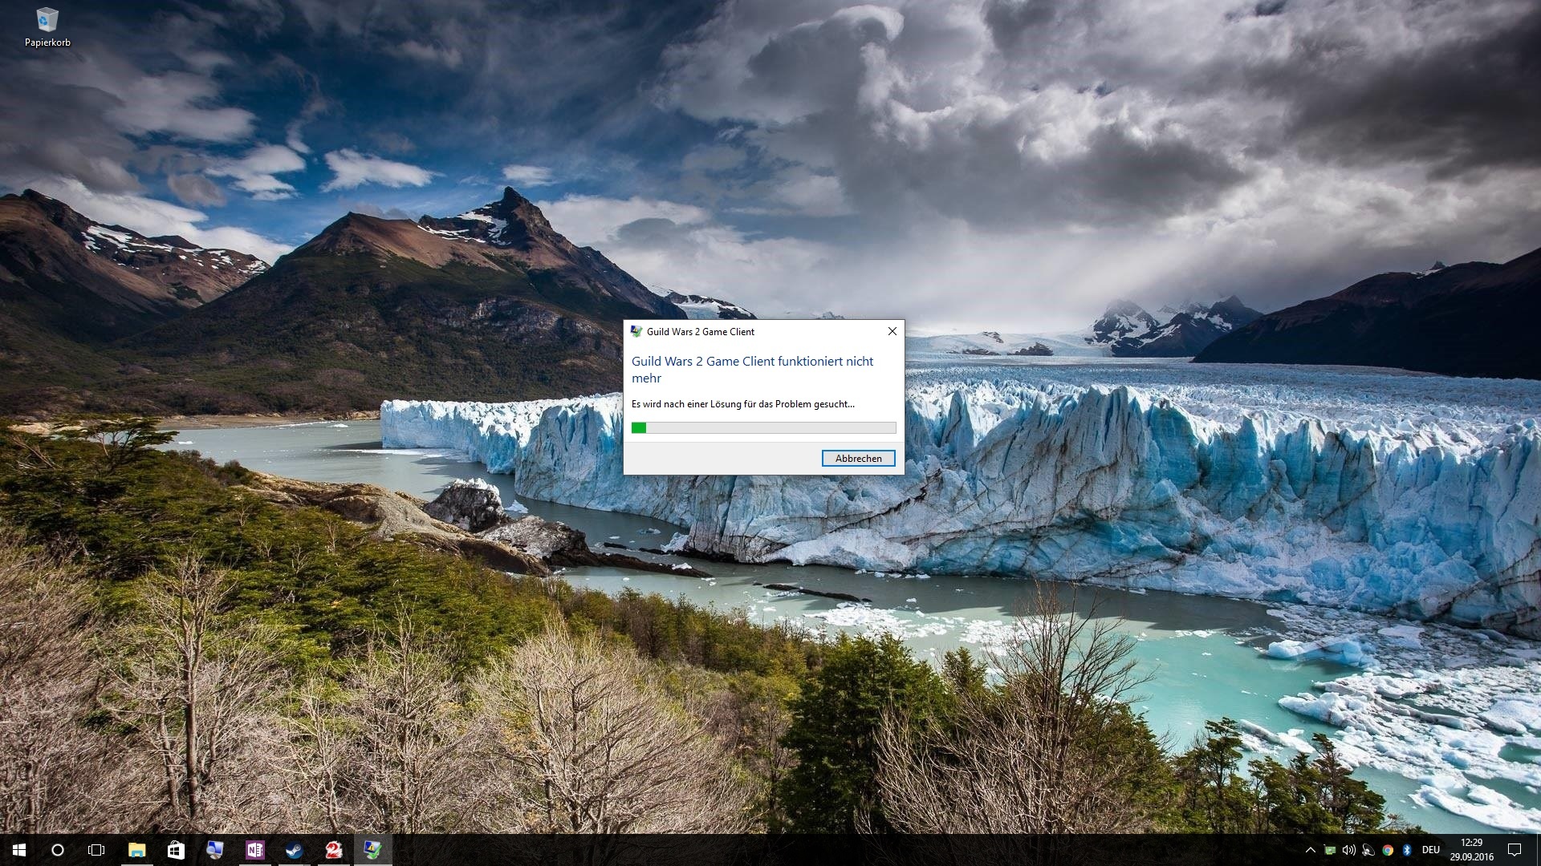Click the Chrome tray icon
The image size is (1541, 866).
coord(1388,850)
